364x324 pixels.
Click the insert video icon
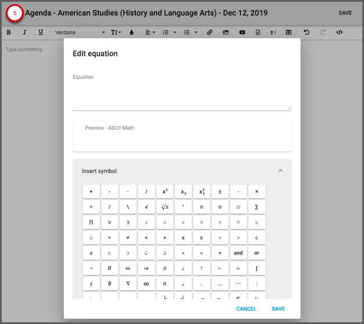coord(242,33)
